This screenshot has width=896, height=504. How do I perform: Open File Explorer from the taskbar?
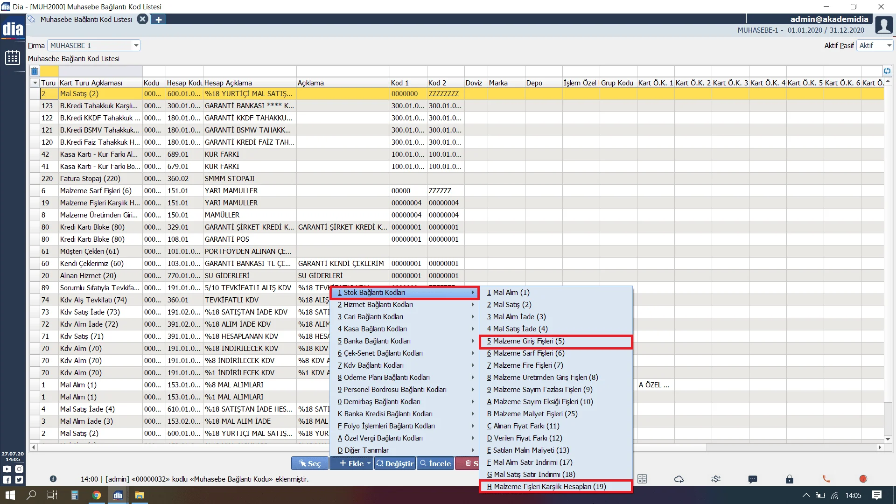139,495
